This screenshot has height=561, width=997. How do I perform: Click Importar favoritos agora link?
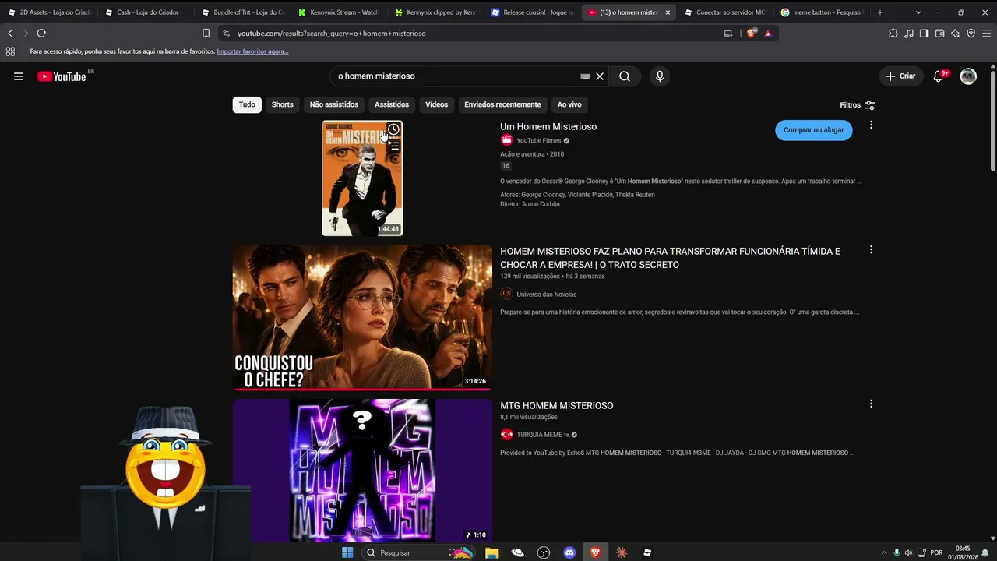(252, 51)
